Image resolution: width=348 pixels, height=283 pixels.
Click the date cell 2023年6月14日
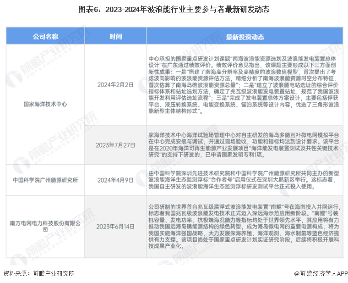click(115, 227)
